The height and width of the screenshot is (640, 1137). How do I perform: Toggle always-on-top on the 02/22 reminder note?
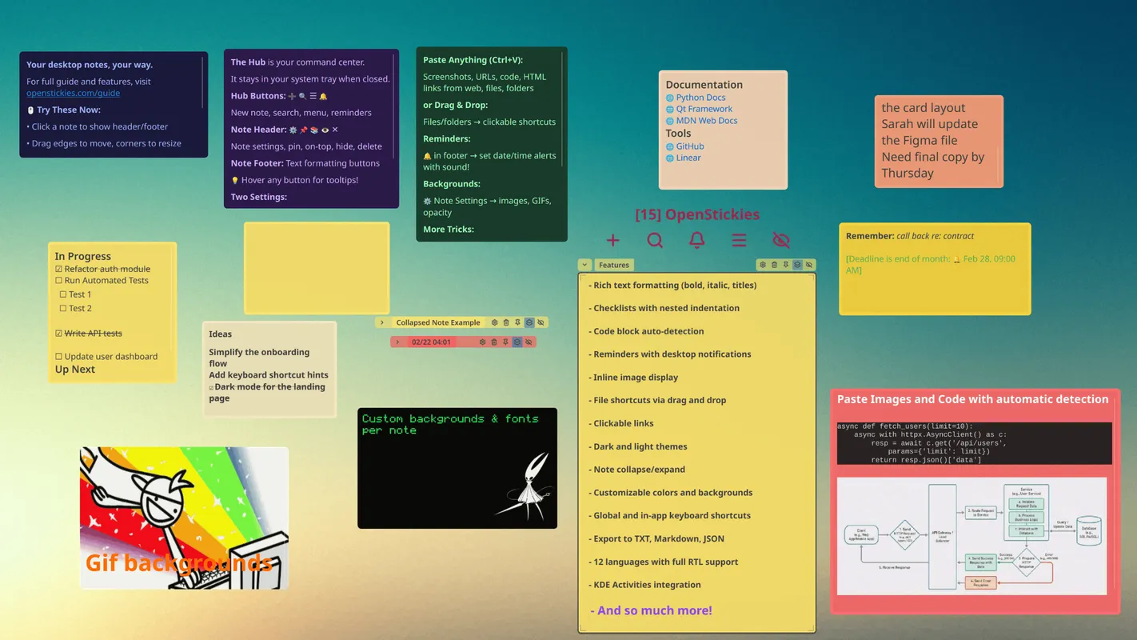pyautogui.click(x=517, y=342)
